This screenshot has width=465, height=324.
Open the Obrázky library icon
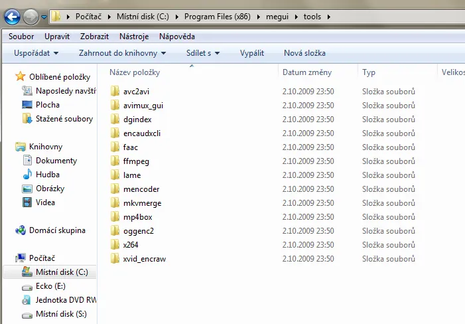[x=27, y=189]
